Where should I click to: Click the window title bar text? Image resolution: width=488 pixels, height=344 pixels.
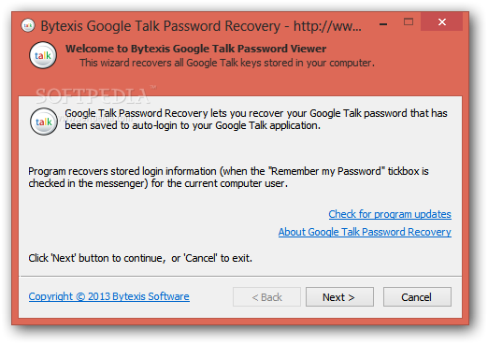[x=201, y=26]
